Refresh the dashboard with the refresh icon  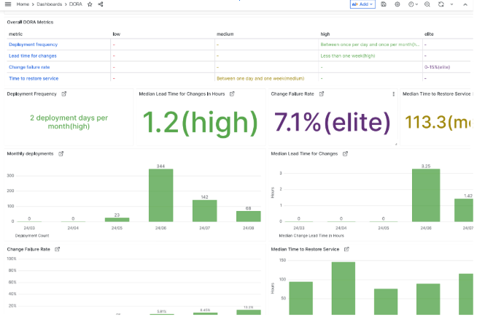pos(441,4)
